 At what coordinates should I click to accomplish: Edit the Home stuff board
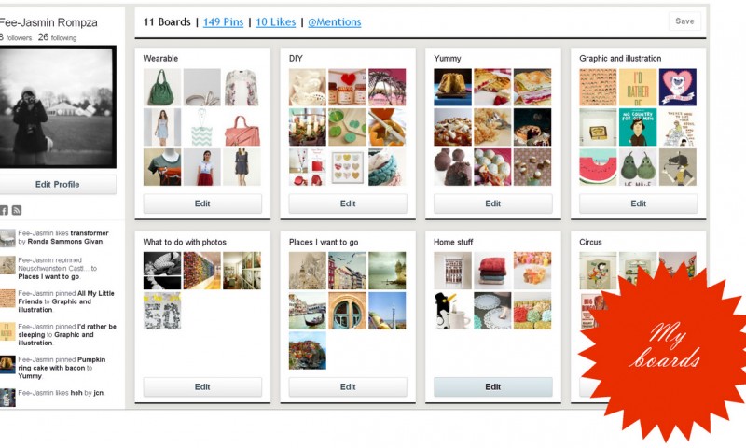pos(493,386)
